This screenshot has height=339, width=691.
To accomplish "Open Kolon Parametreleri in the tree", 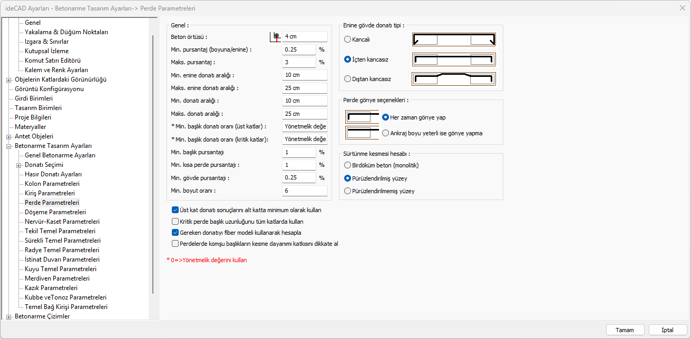I will point(52,184).
